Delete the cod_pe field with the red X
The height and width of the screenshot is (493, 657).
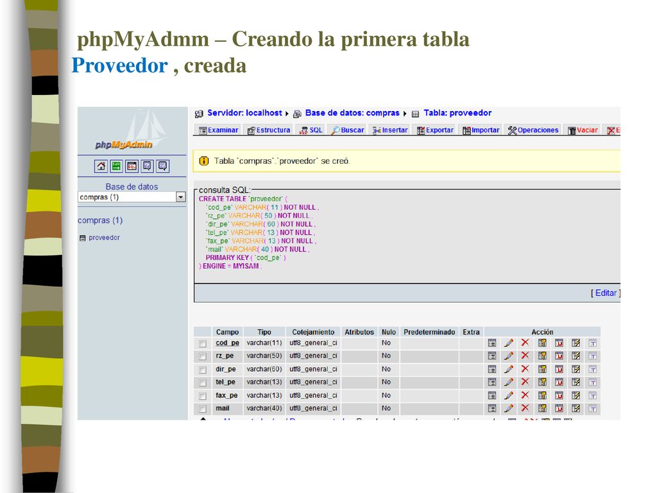click(x=525, y=343)
